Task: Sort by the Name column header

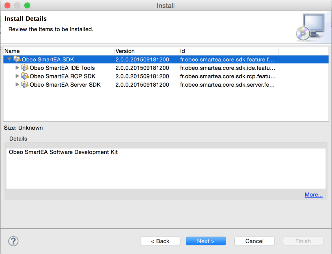Action: pyautogui.click(x=59, y=51)
